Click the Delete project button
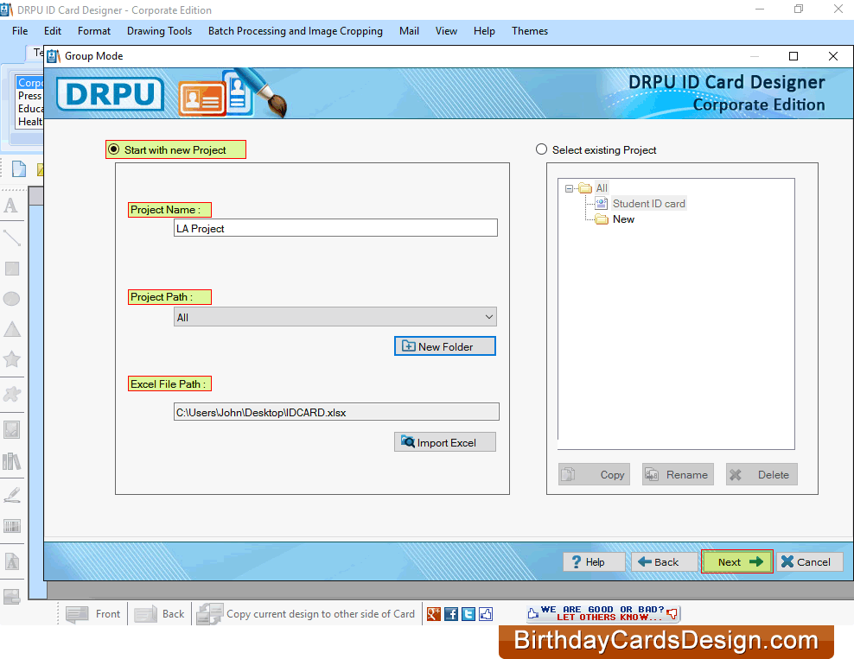Image resolution: width=854 pixels, height=659 pixels. click(762, 474)
